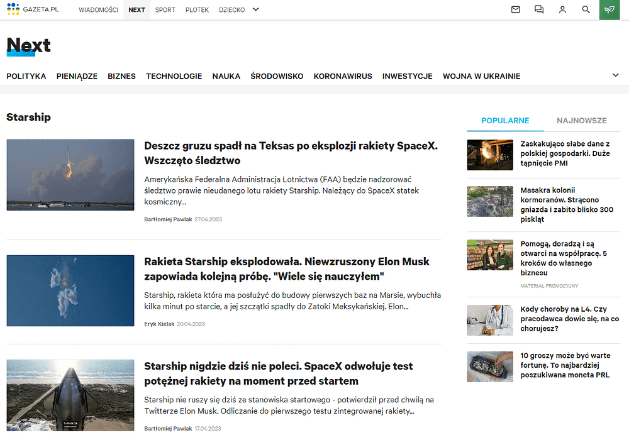Click the two women in store thumbnail
Screen dimensions: 629x435
coord(490,255)
